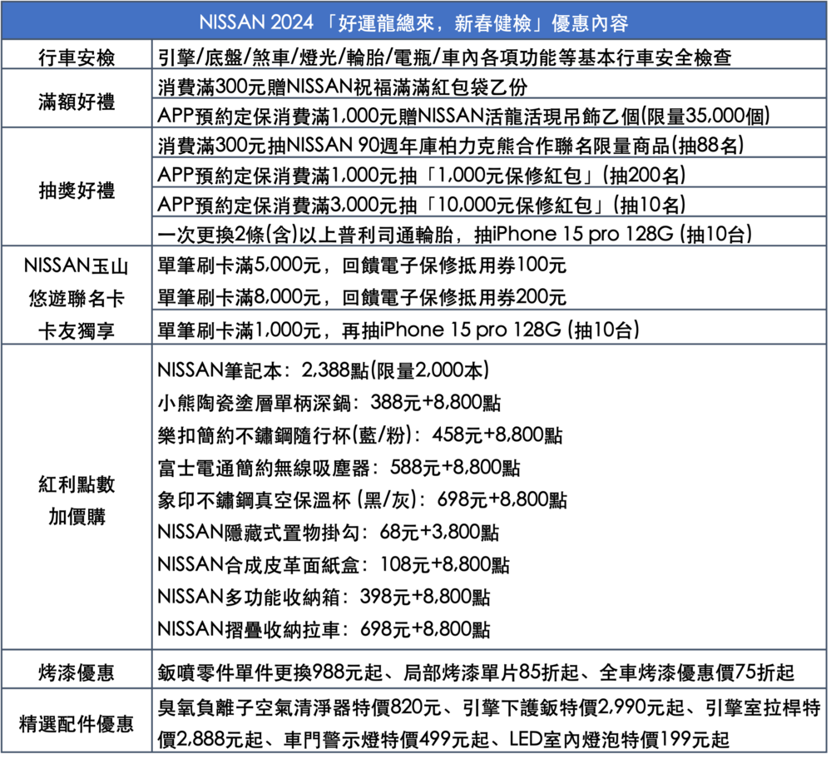
Task: Select the '紅利點數' label line
Action: (x=77, y=484)
